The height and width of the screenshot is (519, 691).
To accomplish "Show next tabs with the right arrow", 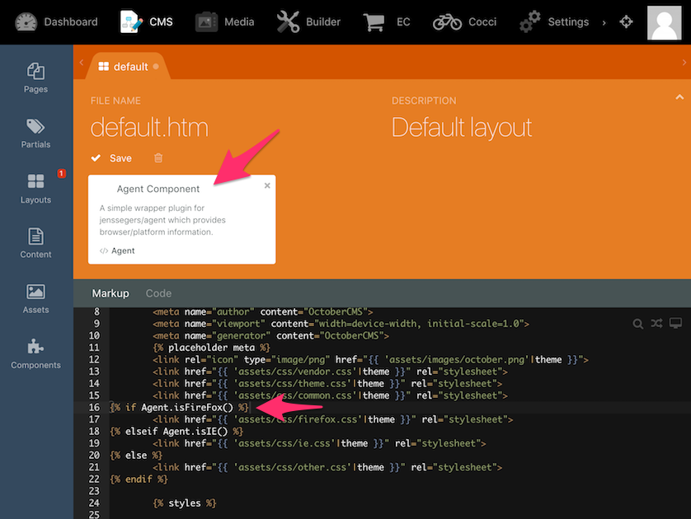I will coord(684,63).
